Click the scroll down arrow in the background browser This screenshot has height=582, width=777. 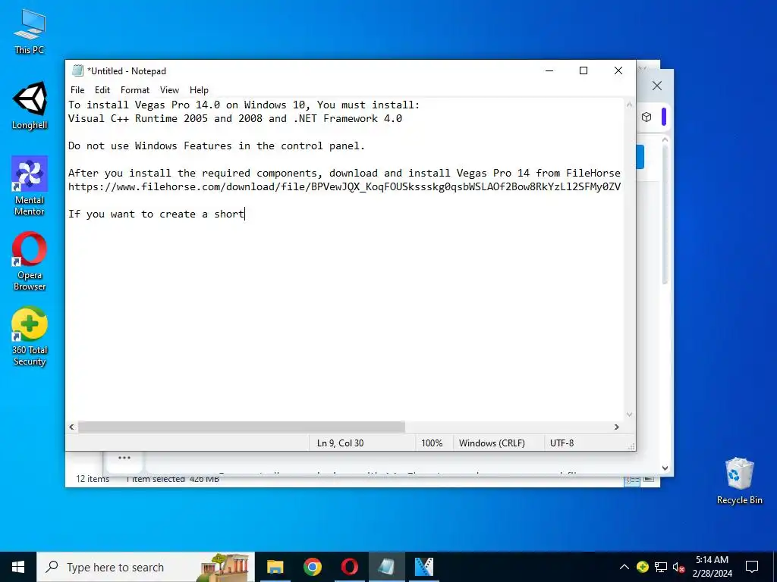coord(665,468)
